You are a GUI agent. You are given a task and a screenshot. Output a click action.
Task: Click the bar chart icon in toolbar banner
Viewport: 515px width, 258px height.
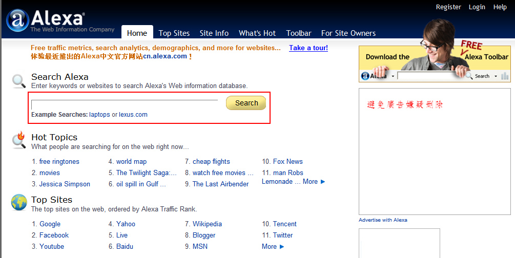pos(505,76)
